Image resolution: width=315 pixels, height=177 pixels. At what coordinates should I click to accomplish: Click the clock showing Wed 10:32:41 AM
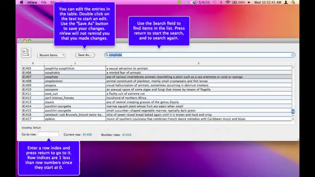[x=268, y=3]
